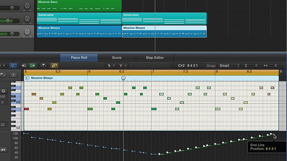Open the left-click tool dropdown arrow
Screen dimensions: 287x161
(x=114, y=65)
